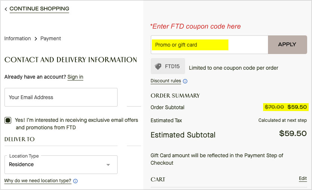Go to the Payment breadcrumb step

pyautogui.click(x=50, y=38)
